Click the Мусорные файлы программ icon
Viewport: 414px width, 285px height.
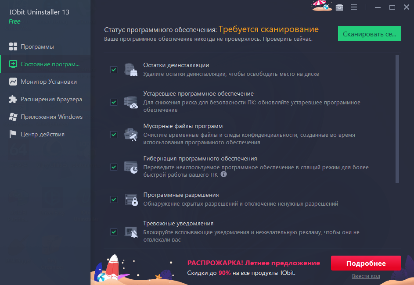pyautogui.click(x=131, y=135)
